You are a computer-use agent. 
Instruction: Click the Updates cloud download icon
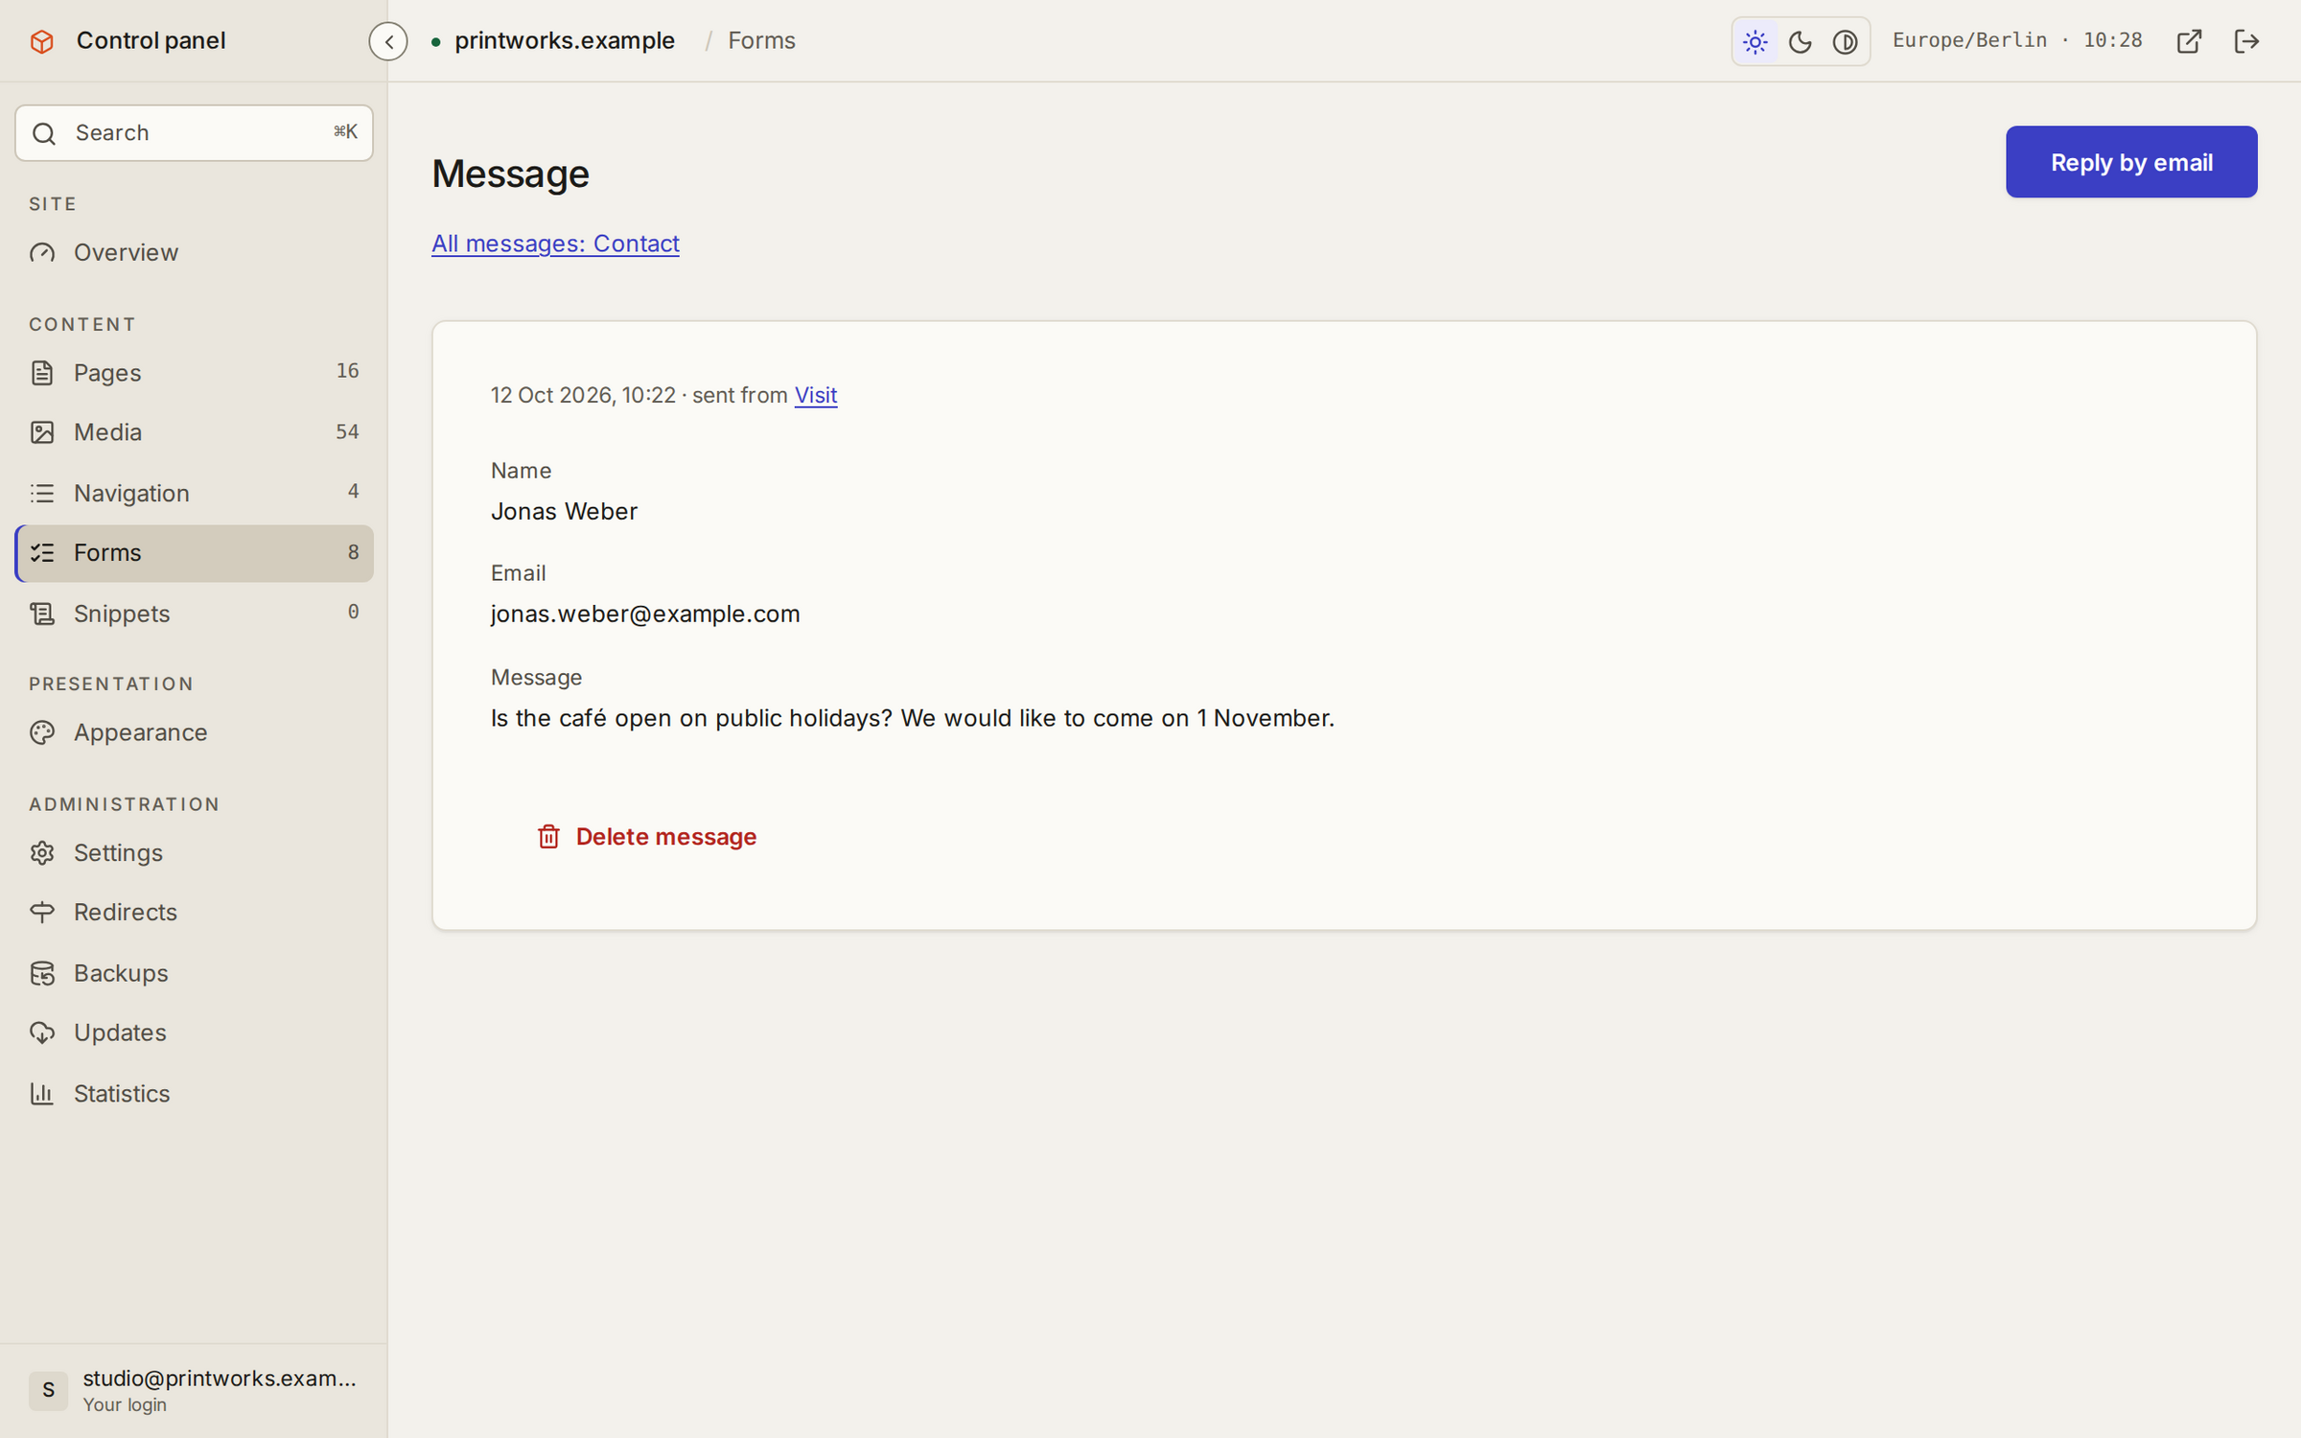(42, 1032)
